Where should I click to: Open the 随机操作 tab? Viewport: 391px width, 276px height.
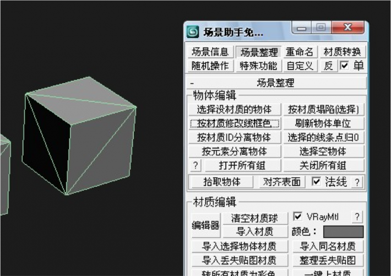pyautogui.click(x=210, y=66)
